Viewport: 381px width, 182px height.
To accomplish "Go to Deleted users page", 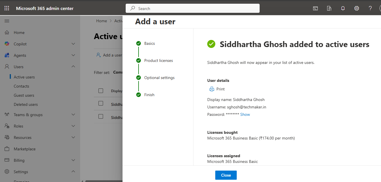I will [x=25, y=104].
